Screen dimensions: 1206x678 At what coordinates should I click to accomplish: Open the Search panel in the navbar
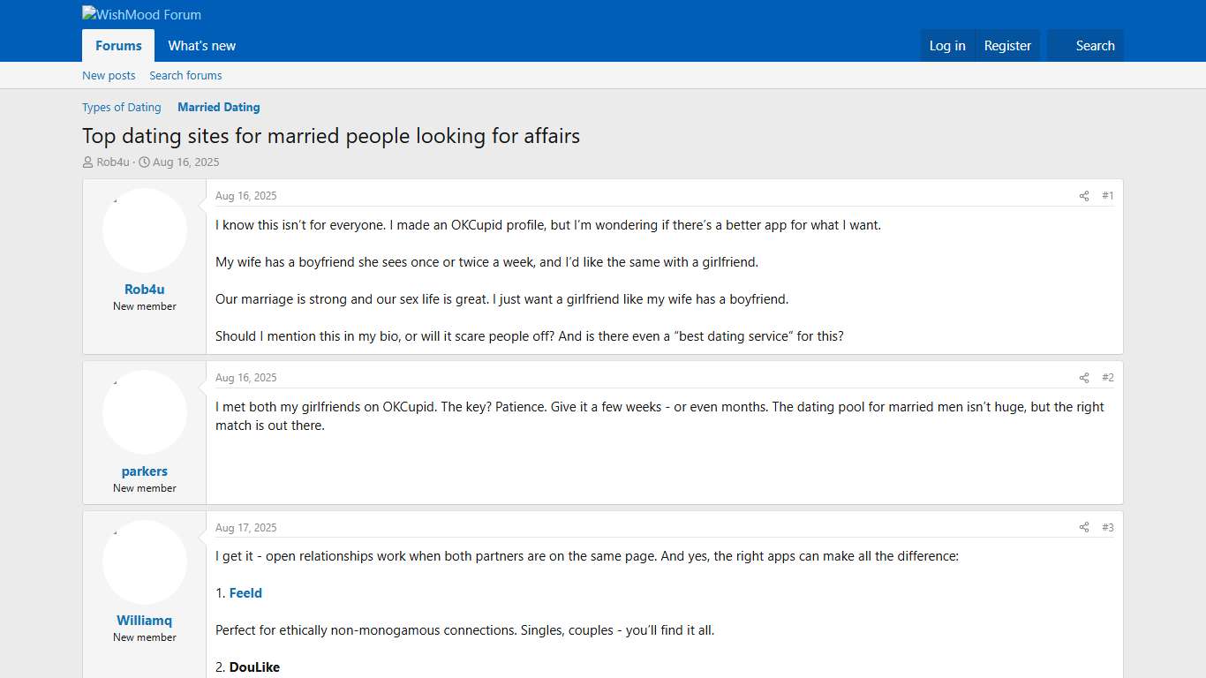pos(1097,46)
